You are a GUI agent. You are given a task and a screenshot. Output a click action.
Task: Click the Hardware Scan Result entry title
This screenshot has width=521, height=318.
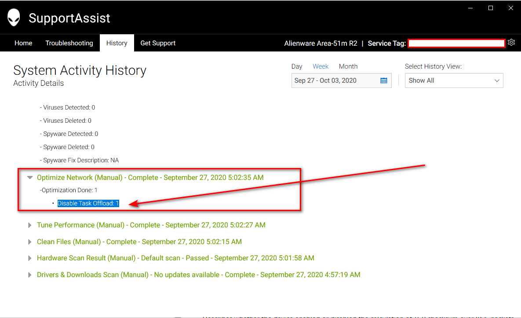[x=175, y=258]
